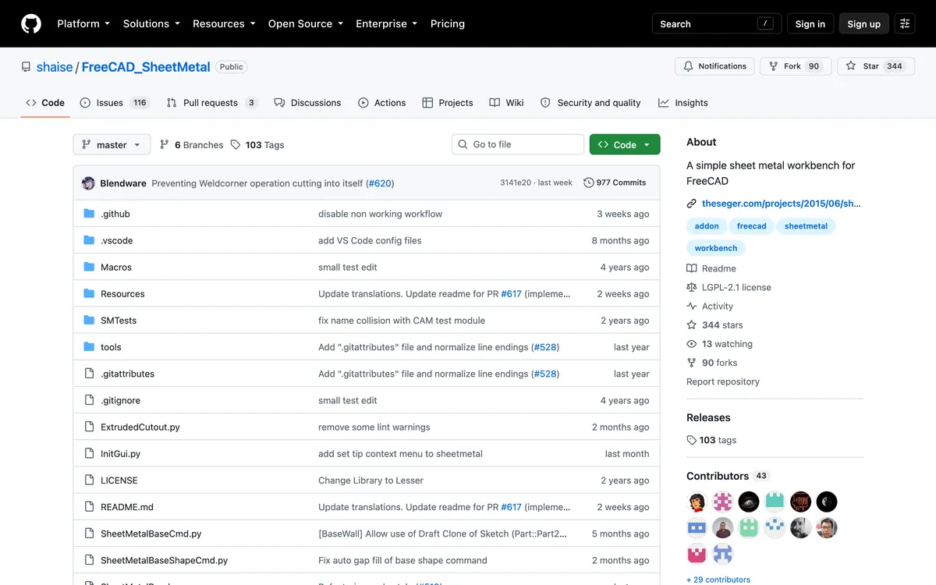Go to the Discussions tab
Viewport: 936px width, 585px height.
point(307,102)
